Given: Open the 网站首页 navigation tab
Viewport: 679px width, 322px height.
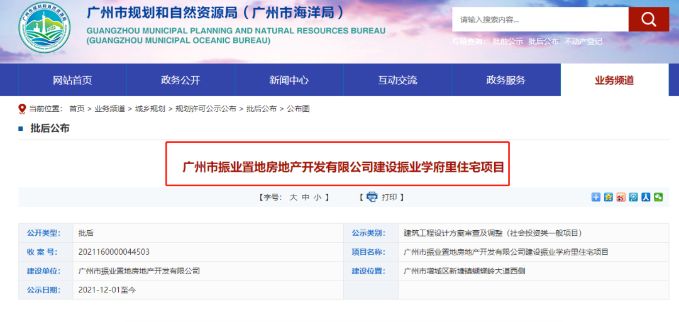Looking at the screenshot, I should (72, 80).
